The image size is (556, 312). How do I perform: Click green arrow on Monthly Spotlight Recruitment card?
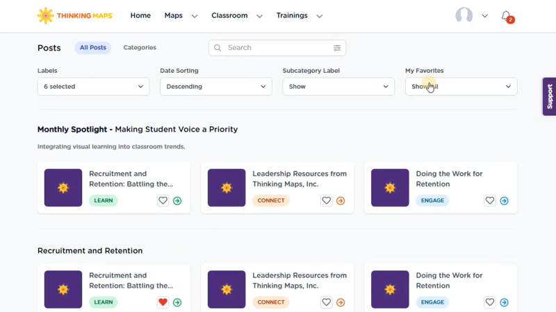pos(177,201)
